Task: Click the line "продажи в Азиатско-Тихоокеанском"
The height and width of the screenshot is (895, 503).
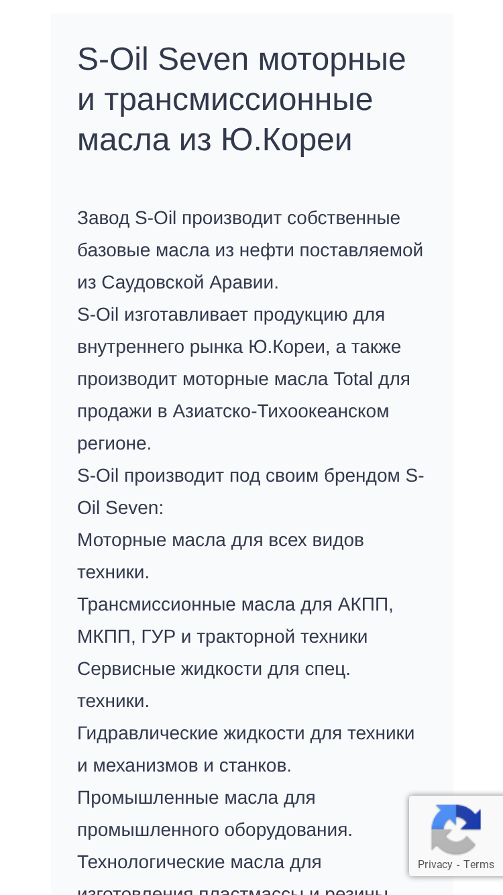Action: [233, 411]
